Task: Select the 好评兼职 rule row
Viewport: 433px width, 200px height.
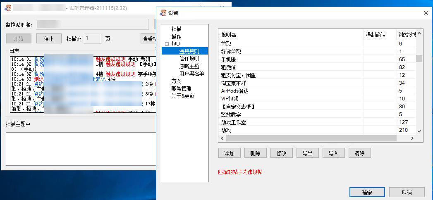Action: point(317,51)
